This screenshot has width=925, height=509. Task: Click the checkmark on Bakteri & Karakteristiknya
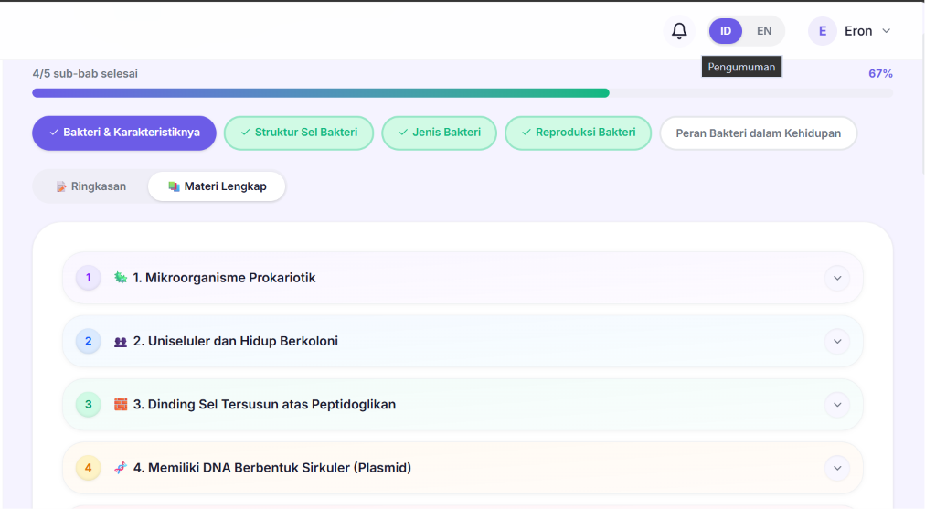[54, 133]
